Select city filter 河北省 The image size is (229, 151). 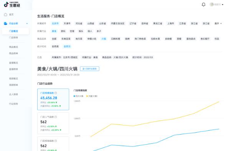point(79,23)
